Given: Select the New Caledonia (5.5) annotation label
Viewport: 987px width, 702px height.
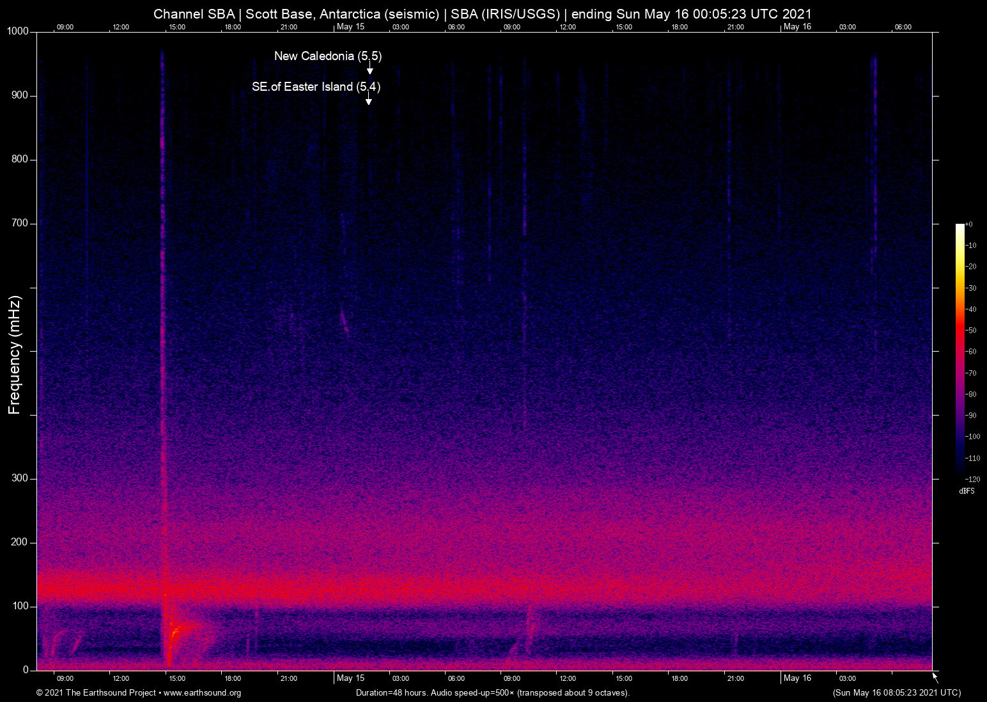Looking at the screenshot, I should (x=327, y=56).
